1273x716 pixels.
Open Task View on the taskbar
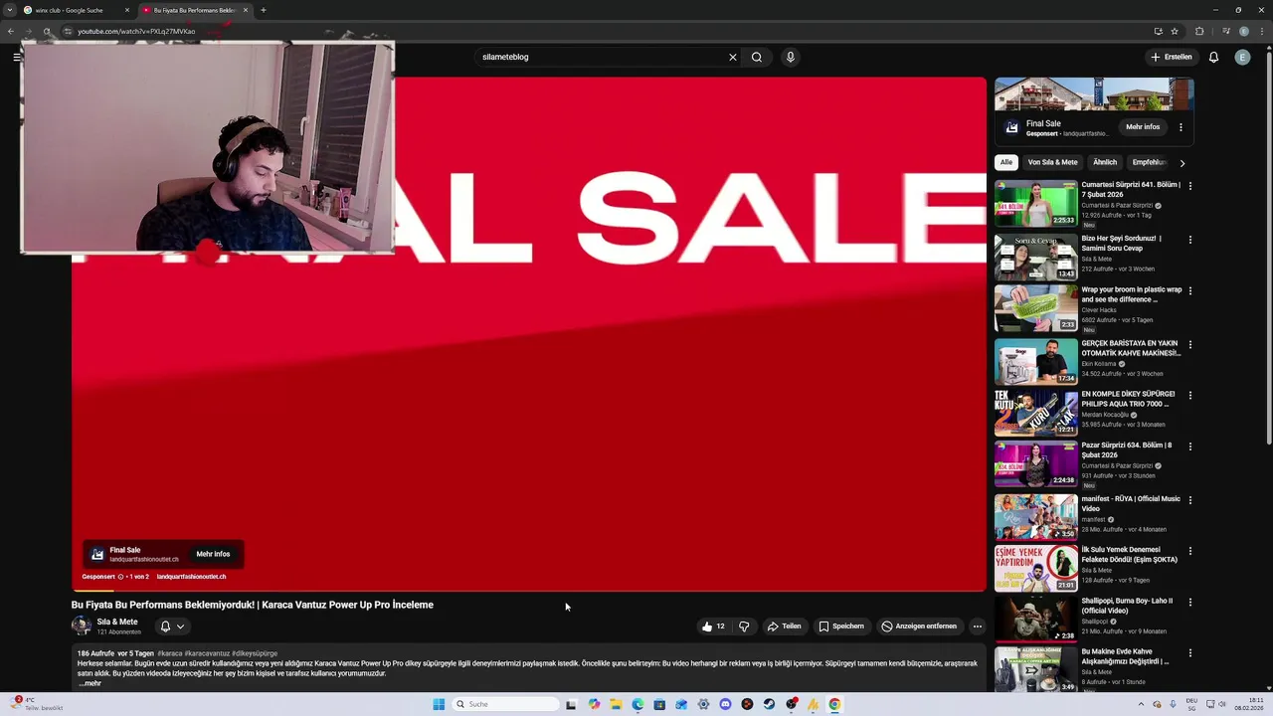571,704
